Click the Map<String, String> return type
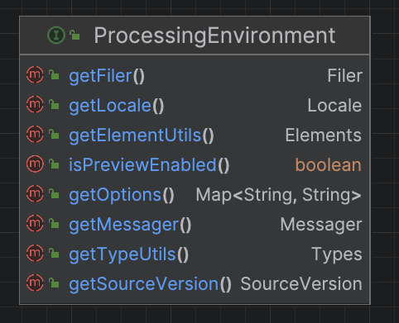Image resolution: width=399 pixels, height=323 pixels. click(x=278, y=195)
